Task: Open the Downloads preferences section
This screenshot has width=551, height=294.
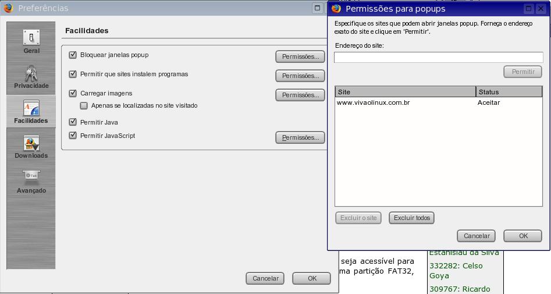Action: (x=31, y=147)
